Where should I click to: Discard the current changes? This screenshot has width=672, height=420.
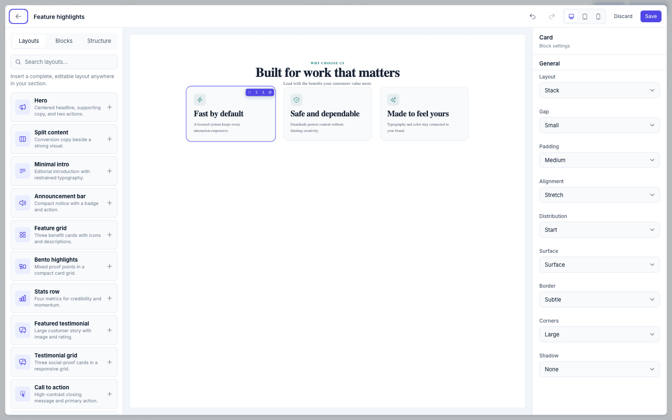coord(623,16)
